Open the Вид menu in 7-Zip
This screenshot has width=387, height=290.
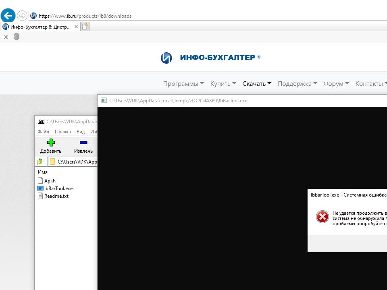click(x=81, y=132)
